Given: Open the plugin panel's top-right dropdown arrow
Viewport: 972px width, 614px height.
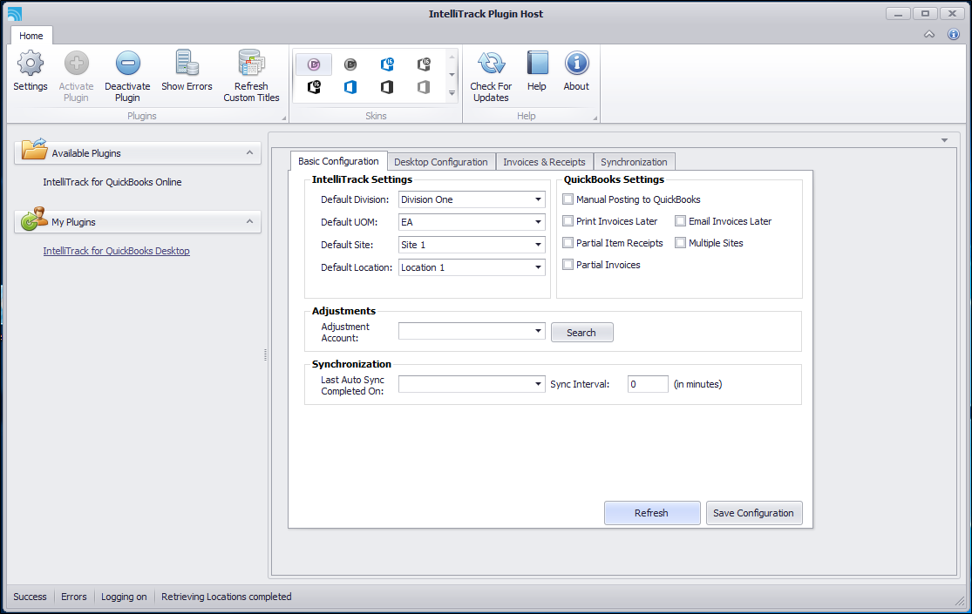Looking at the screenshot, I should (x=944, y=140).
